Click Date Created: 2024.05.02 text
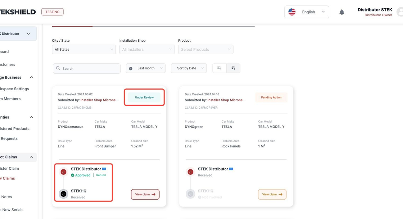The image size is (403, 219). click(x=75, y=95)
